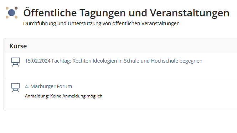Click the 4. Marburger Forum course icon
Screen dimensions: 237x133
point(15,87)
